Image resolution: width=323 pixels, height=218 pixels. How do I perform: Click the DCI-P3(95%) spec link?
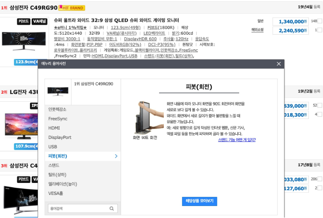162,44
